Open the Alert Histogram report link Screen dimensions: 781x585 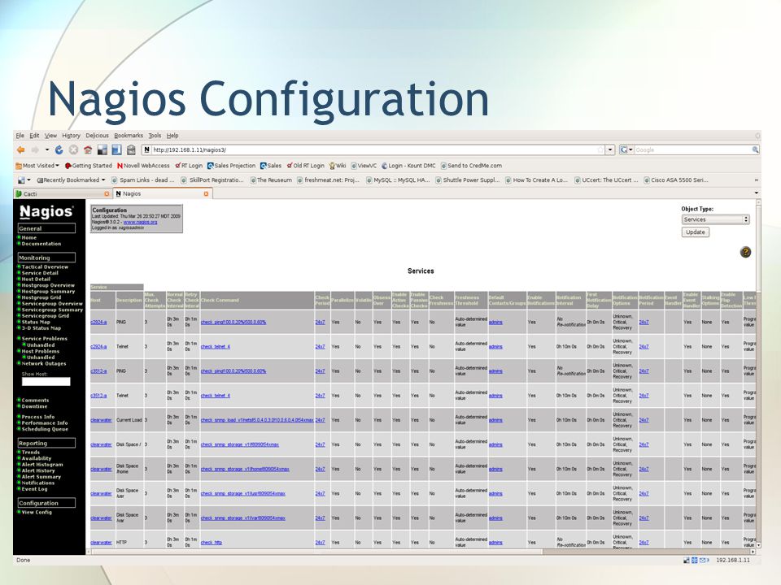[42, 465]
